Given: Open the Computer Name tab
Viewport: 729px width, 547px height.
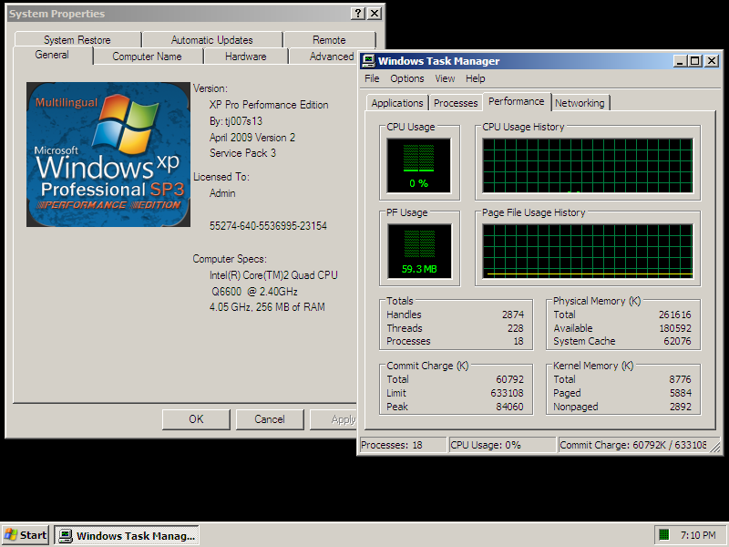Looking at the screenshot, I should point(147,57).
